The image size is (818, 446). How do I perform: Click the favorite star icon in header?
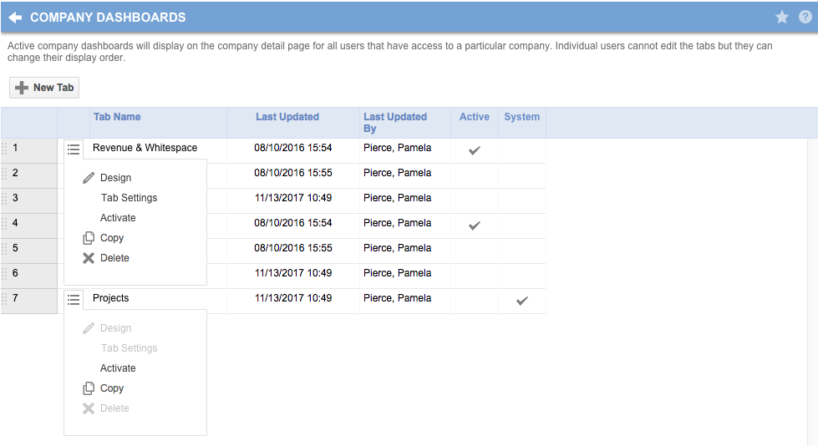[x=782, y=17]
